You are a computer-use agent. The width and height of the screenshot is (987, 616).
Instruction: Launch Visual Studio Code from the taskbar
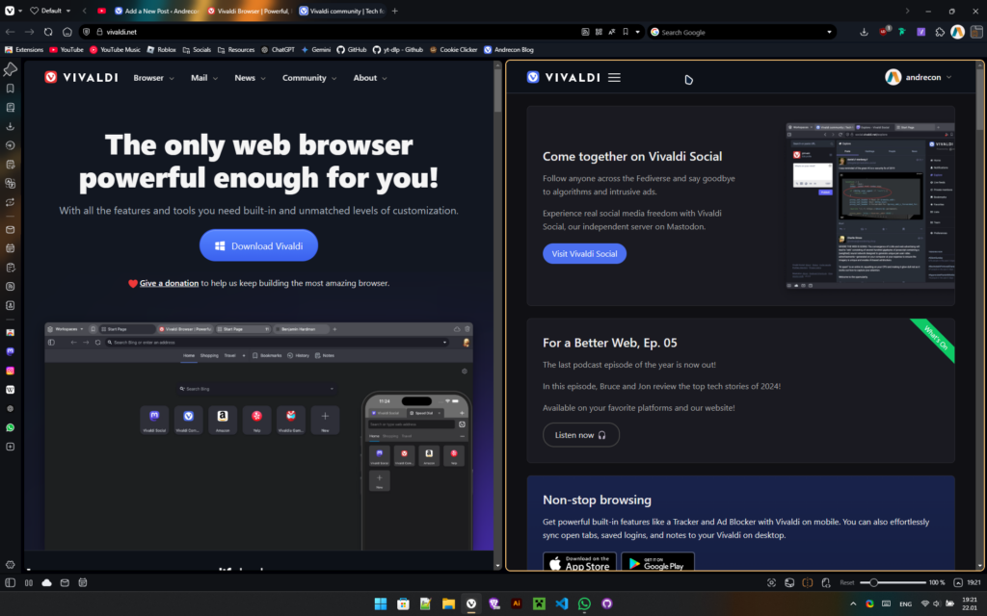[562, 603]
